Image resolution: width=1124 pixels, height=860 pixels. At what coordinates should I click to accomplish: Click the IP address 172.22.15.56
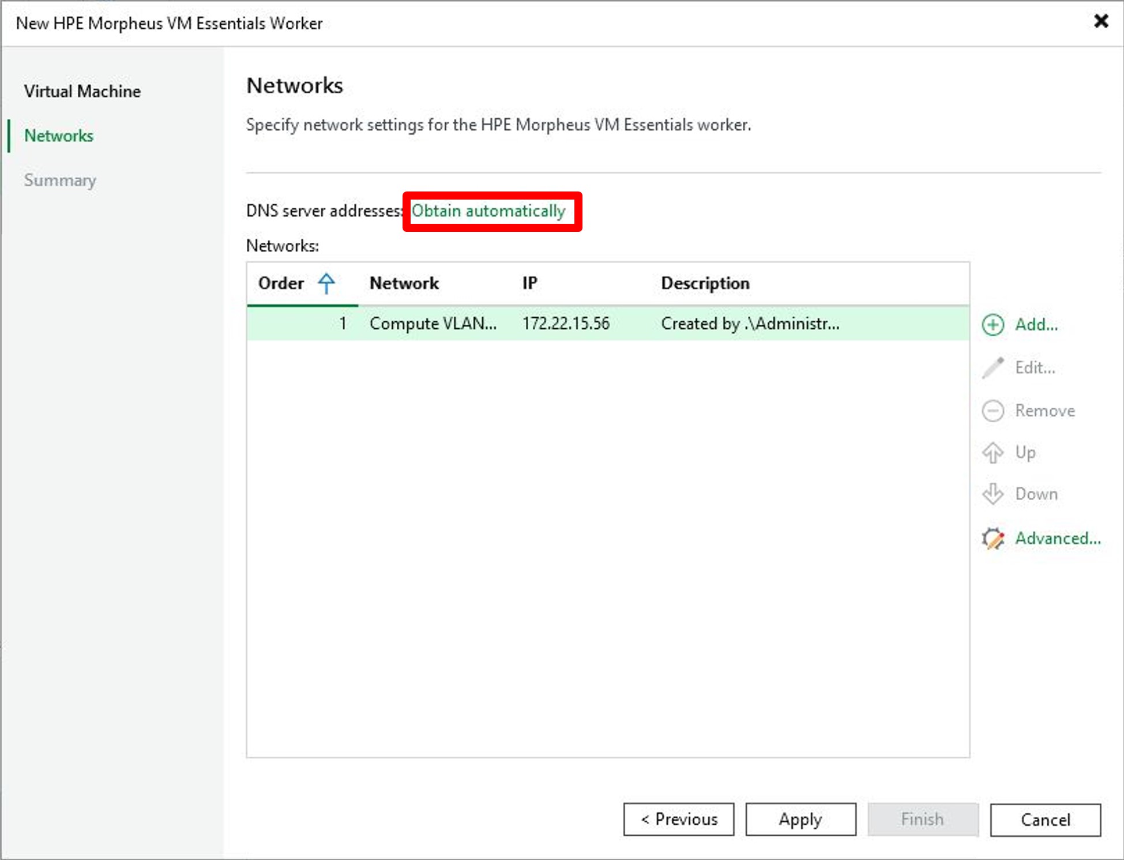click(x=566, y=324)
